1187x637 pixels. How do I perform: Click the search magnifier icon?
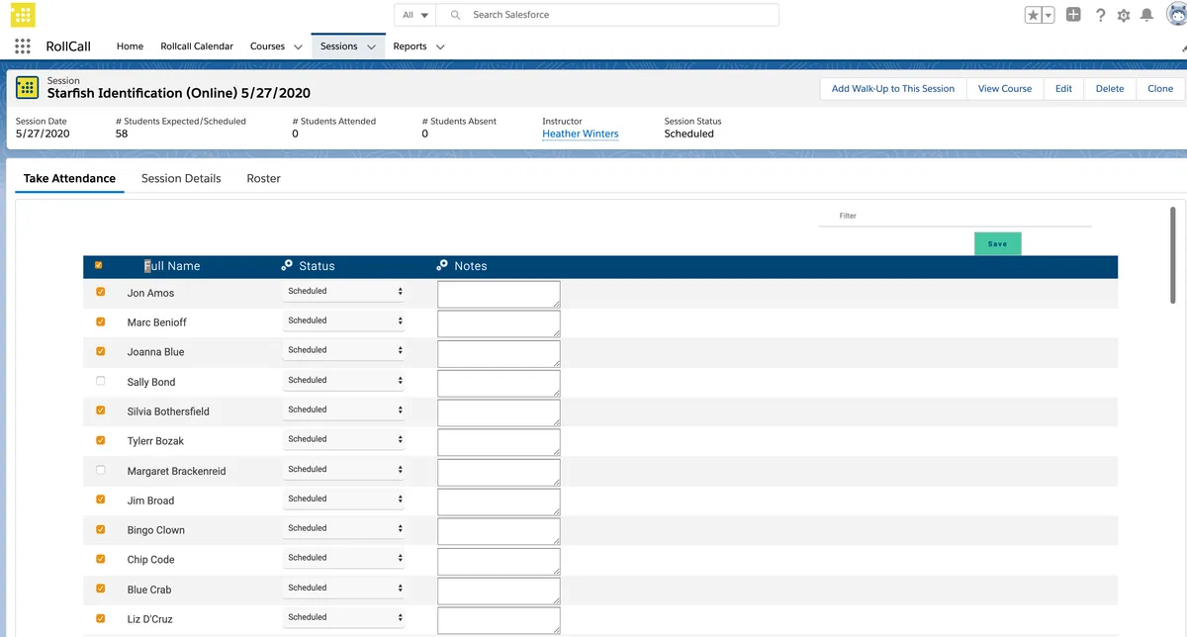[455, 15]
